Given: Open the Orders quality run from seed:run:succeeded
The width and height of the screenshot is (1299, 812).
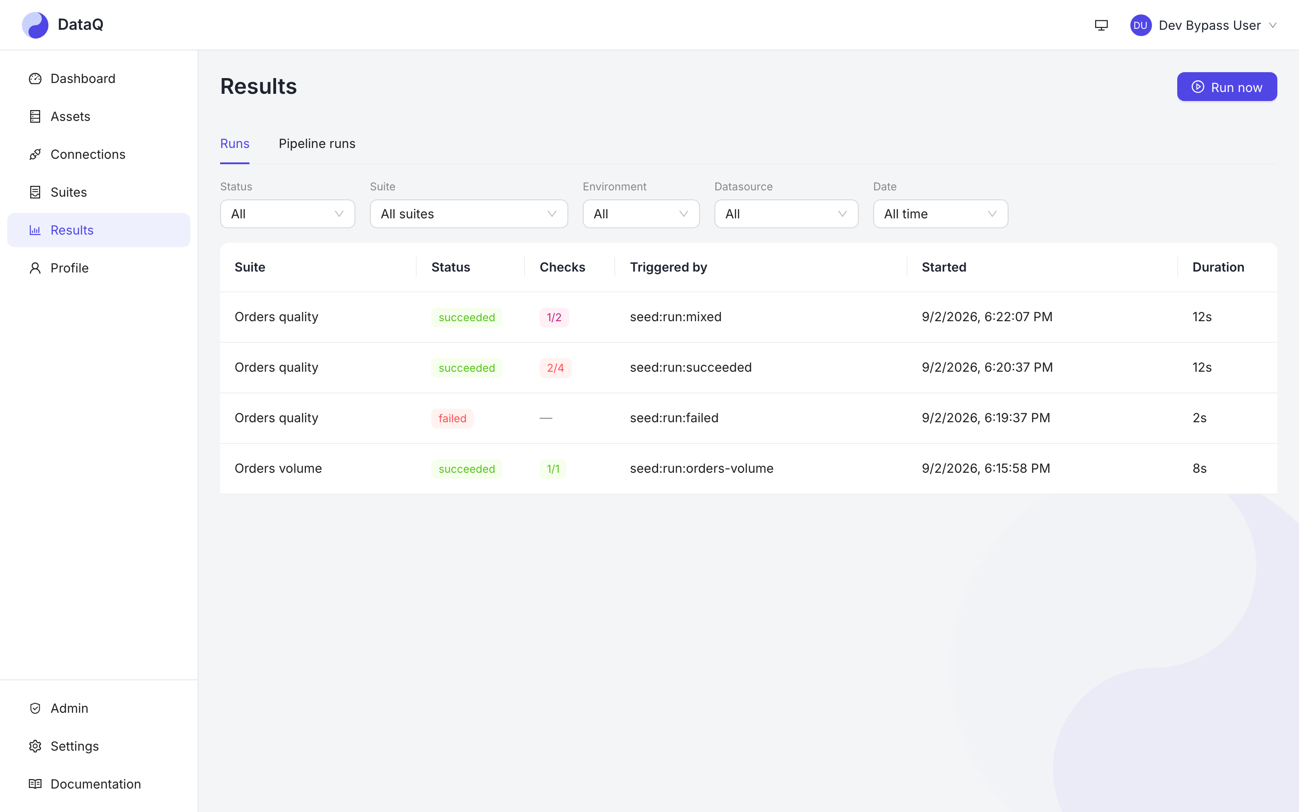Looking at the screenshot, I should pos(748,368).
